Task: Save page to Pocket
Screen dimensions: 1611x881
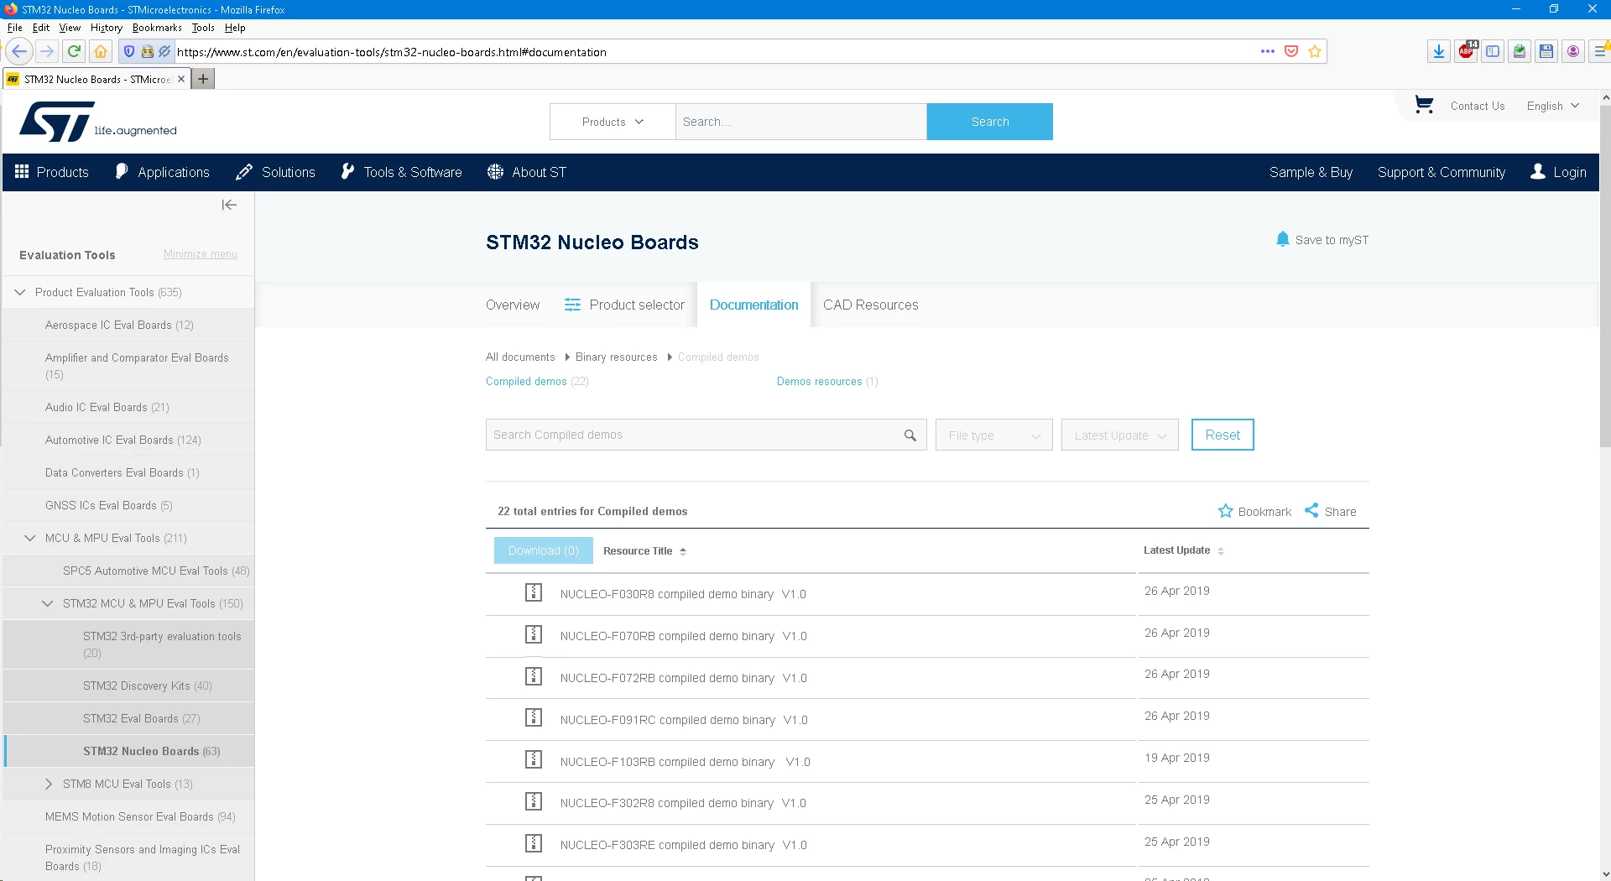Action: 1291,51
